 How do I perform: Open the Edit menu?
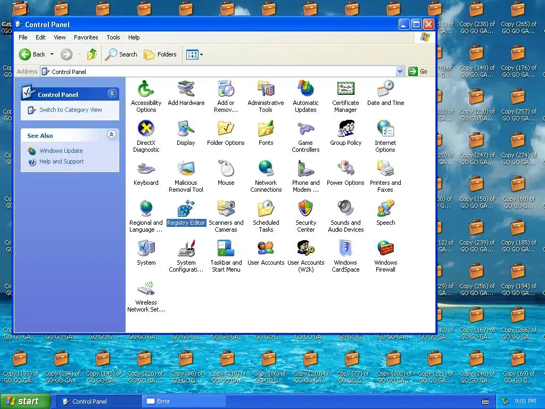[x=40, y=37]
